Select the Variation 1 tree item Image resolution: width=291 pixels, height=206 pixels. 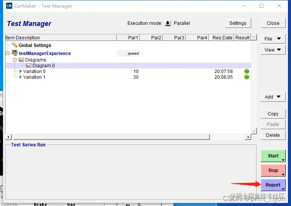34,77
